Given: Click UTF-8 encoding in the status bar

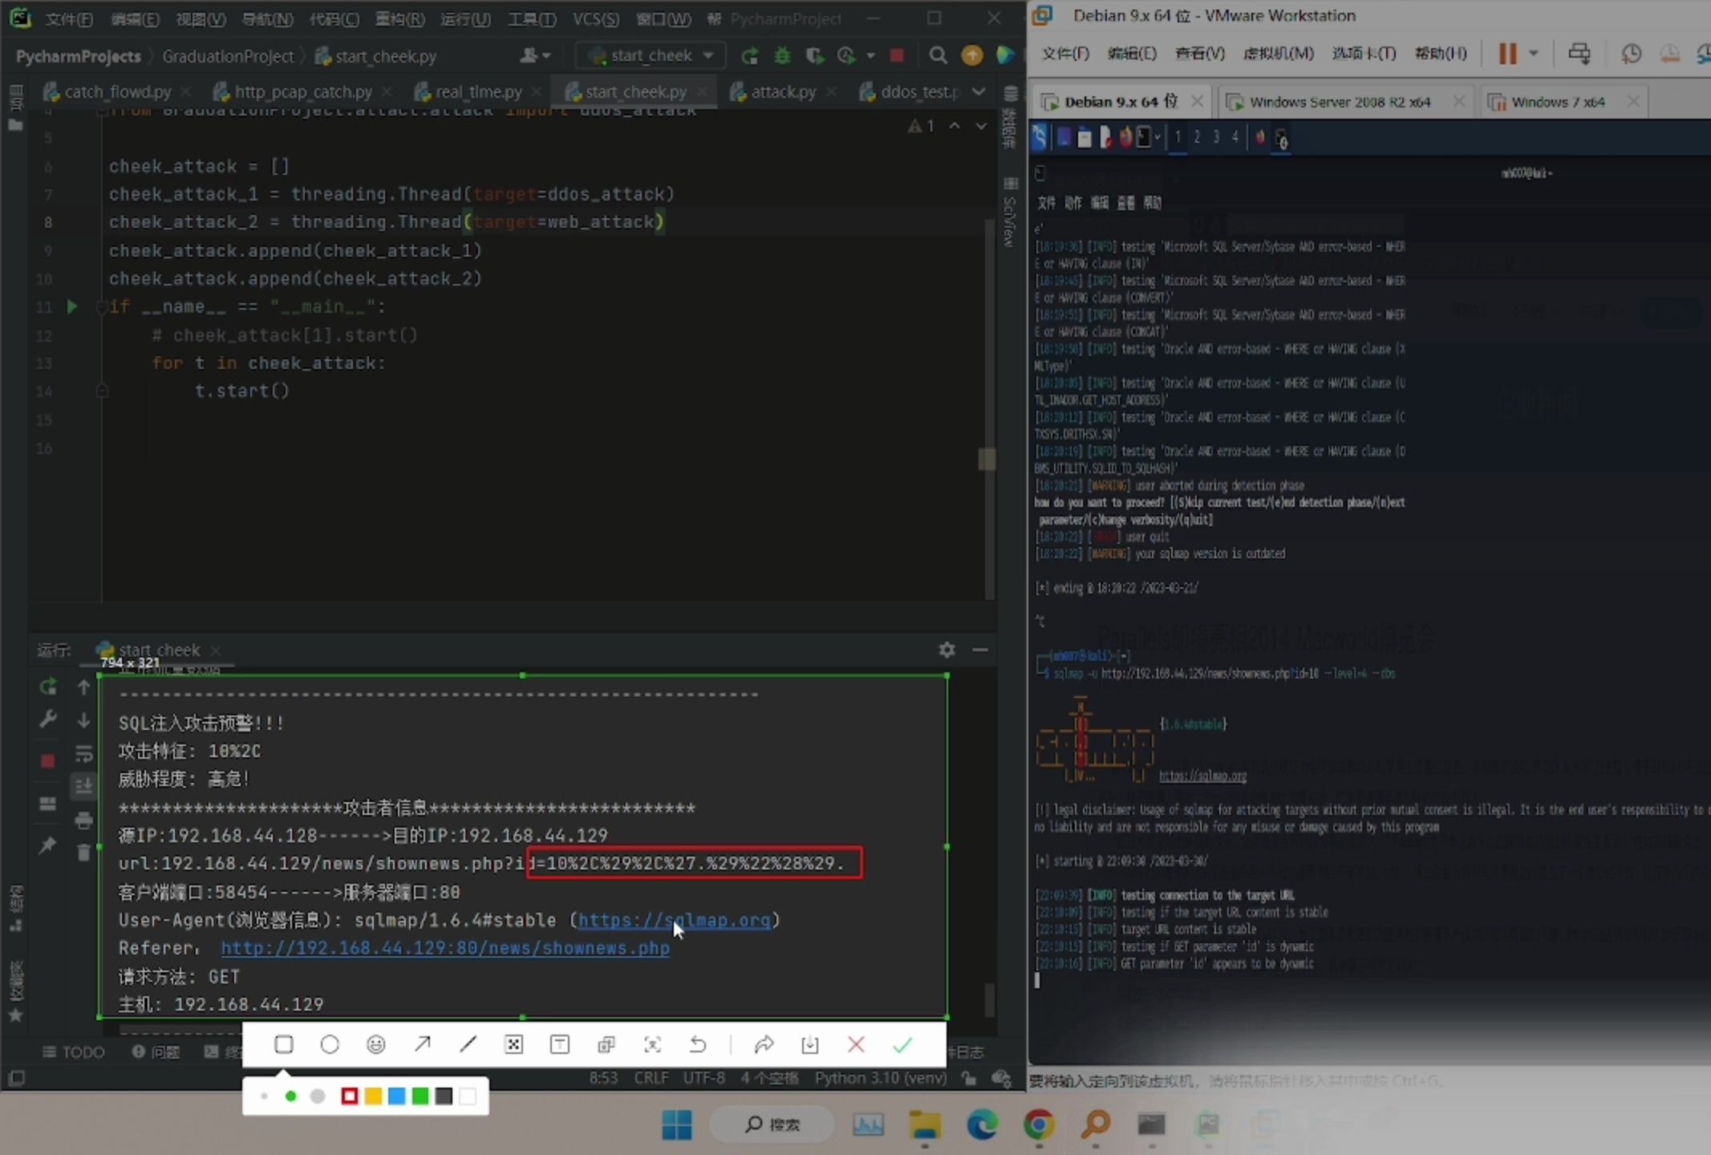Looking at the screenshot, I should click(703, 1078).
